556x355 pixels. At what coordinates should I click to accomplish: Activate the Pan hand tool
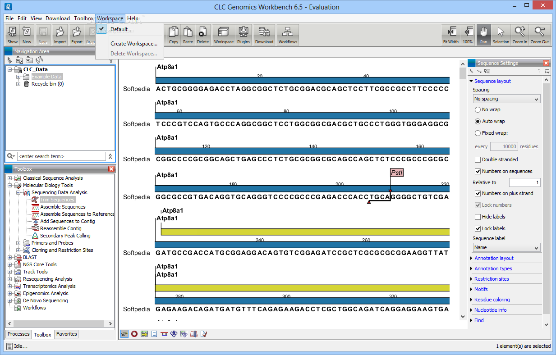(x=484, y=35)
